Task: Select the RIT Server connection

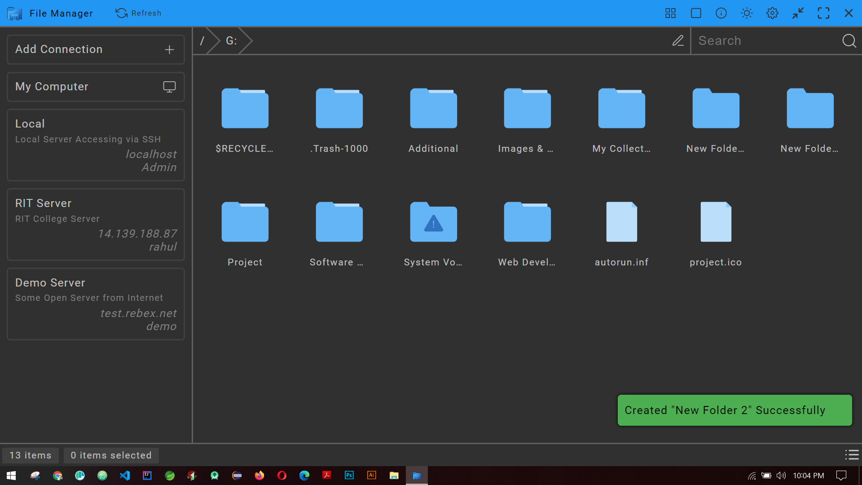Action: [x=96, y=225]
